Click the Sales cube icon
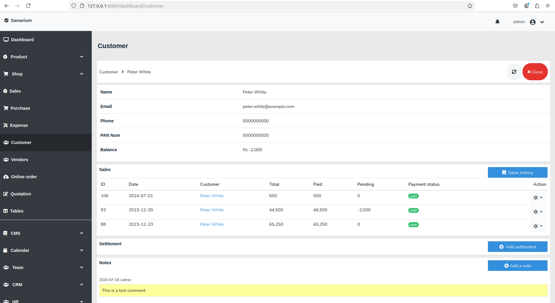 click(5, 91)
